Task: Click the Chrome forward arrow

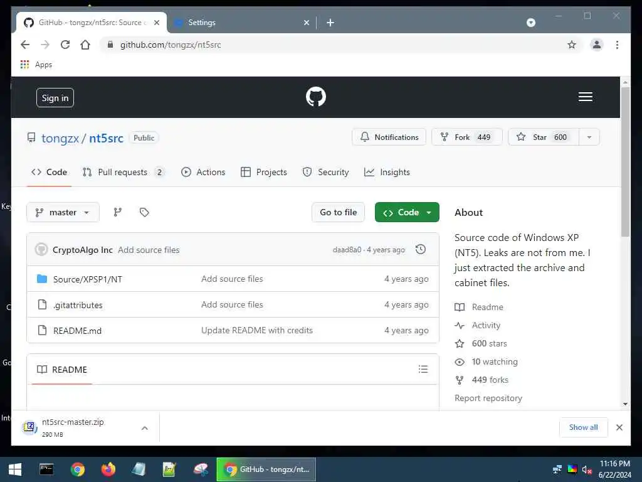Action: (x=45, y=45)
